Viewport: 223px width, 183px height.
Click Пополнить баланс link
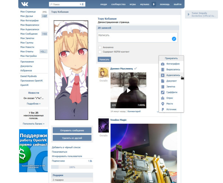click(x=34, y=124)
